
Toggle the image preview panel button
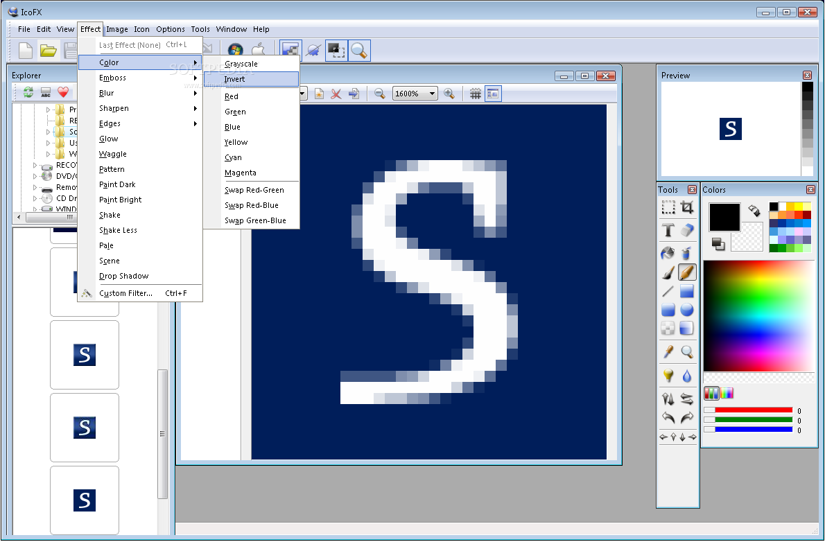493,94
